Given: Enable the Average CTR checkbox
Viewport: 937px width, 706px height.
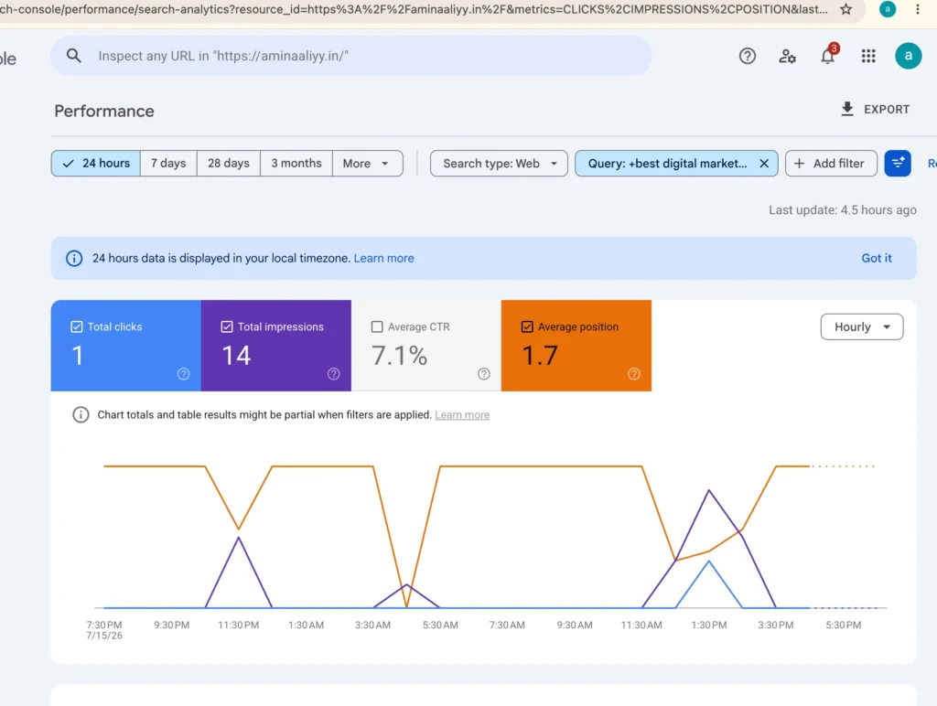Looking at the screenshot, I should pos(377,326).
